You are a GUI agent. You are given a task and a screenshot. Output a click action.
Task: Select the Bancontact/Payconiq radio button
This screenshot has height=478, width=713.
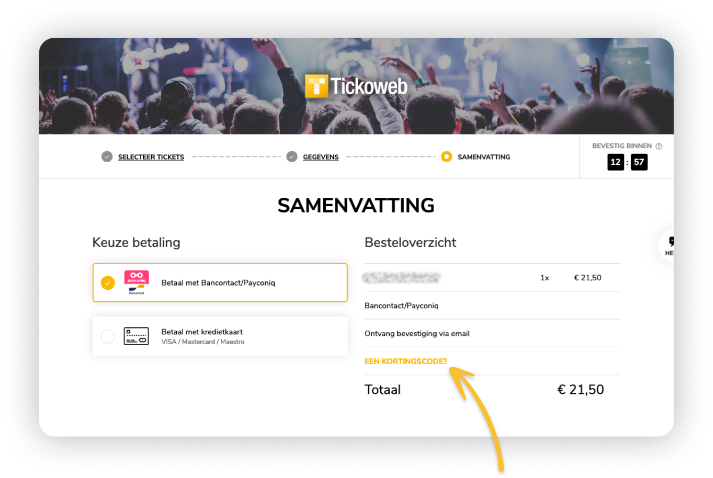coord(108,283)
